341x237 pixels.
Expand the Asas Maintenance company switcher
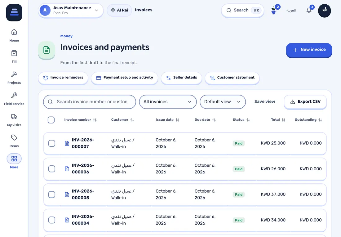pyautogui.click(x=71, y=10)
